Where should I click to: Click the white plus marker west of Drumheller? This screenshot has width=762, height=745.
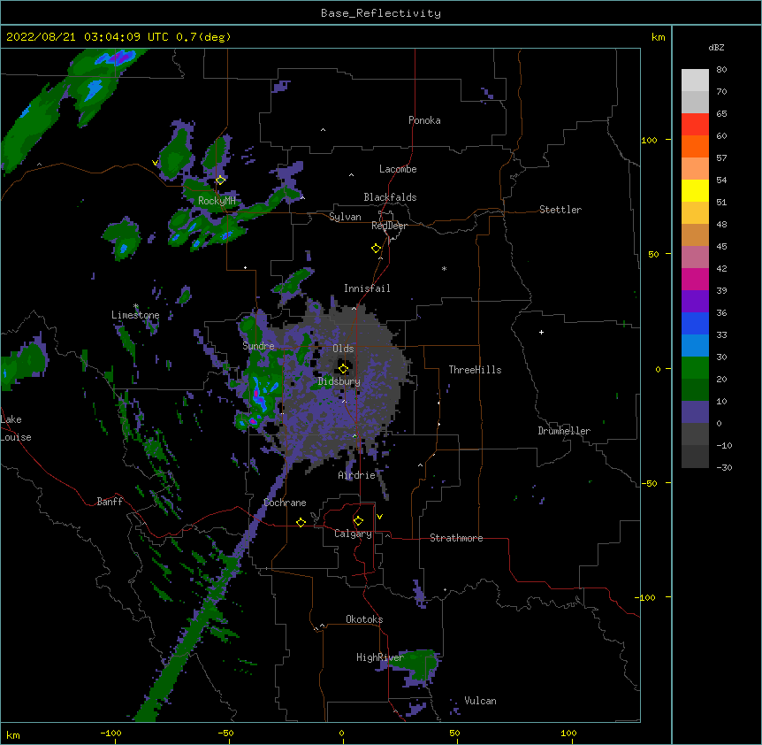click(x=541, y=332)
